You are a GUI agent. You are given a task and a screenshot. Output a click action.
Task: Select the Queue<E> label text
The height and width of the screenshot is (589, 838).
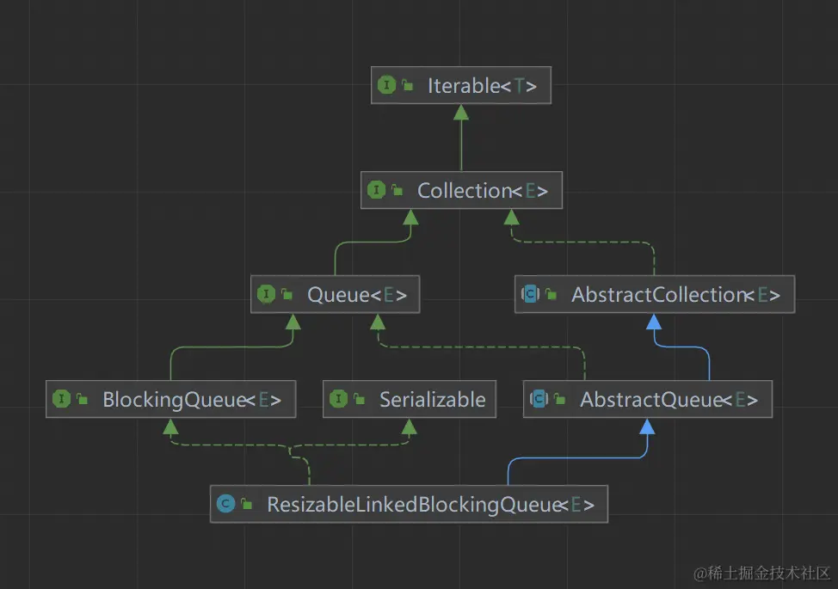[x=357, y=295]
